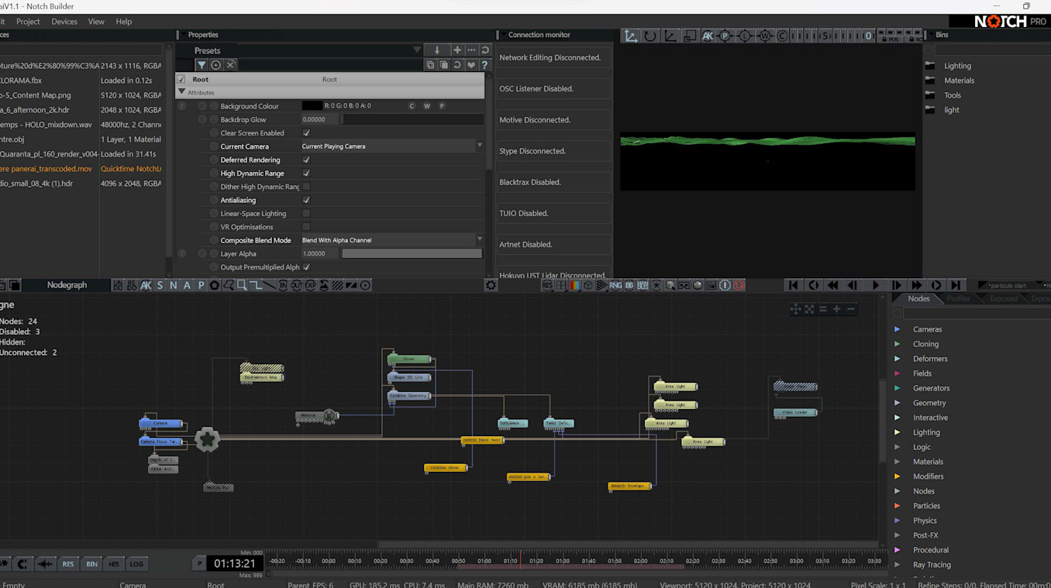Switch to the Nodes tab
Viewport: 1051px width, 588px height.
[x=918, y=299]
